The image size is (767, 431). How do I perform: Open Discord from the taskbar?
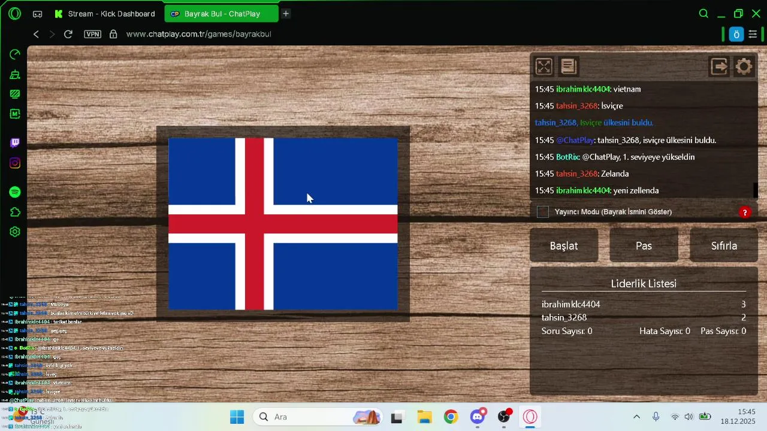pyautogui.click(x=478, y=417)
